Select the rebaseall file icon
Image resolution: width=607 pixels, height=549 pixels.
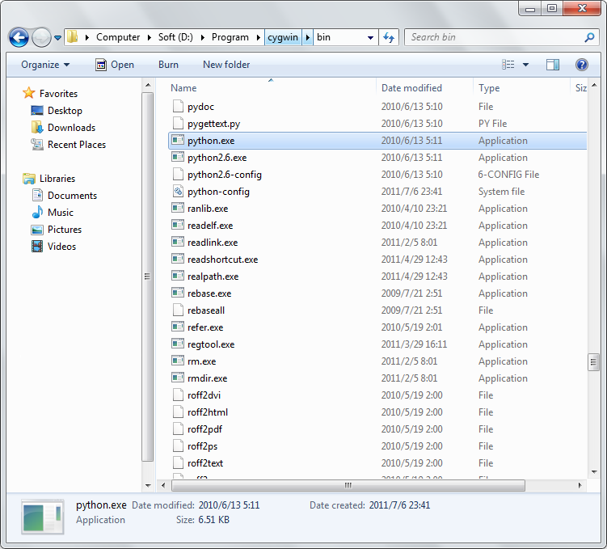pos(178,310)
